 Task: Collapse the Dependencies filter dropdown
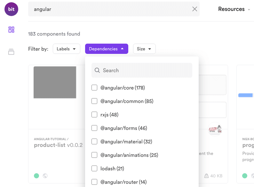[x=107, y=49]
